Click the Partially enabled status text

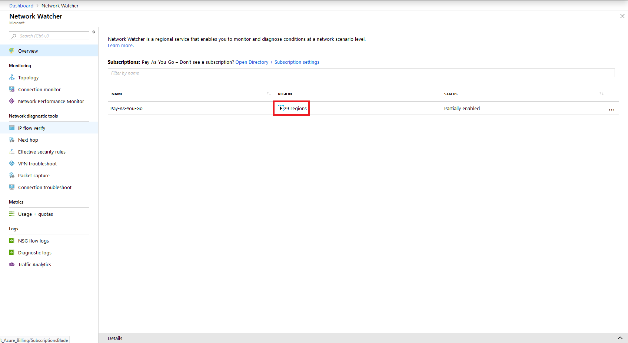point(462,109)
